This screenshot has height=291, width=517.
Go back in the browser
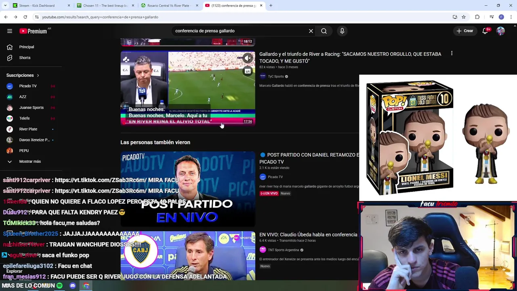point(6,17)
